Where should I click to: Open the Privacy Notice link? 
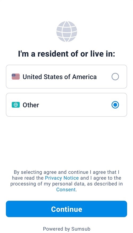coord(62,178)
